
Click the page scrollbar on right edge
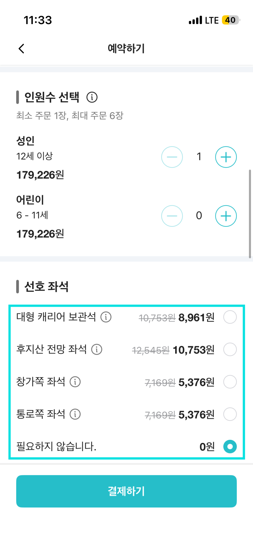pos(250,213)
